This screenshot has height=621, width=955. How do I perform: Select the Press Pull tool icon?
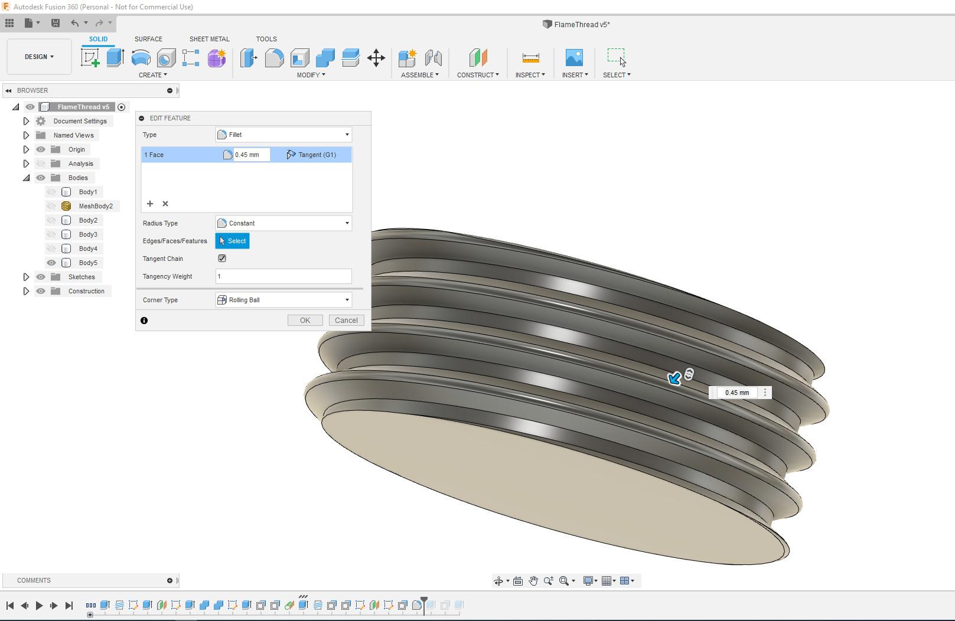[249, 58]
